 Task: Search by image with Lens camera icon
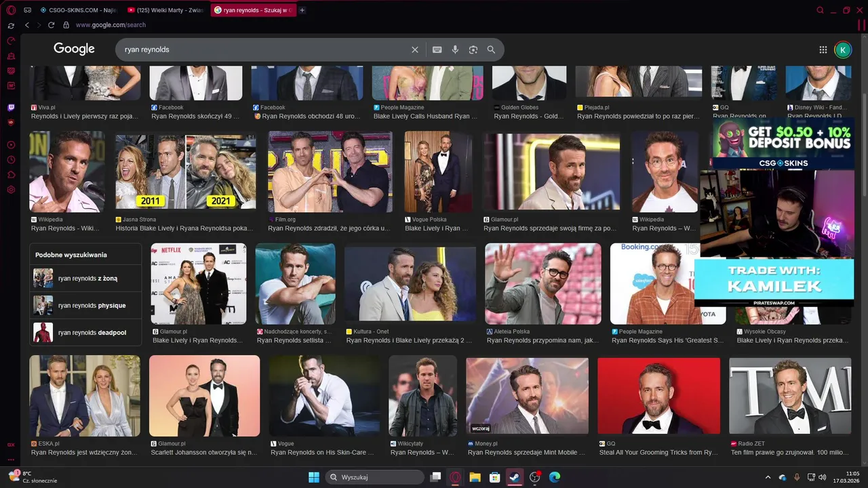point(473,49)
